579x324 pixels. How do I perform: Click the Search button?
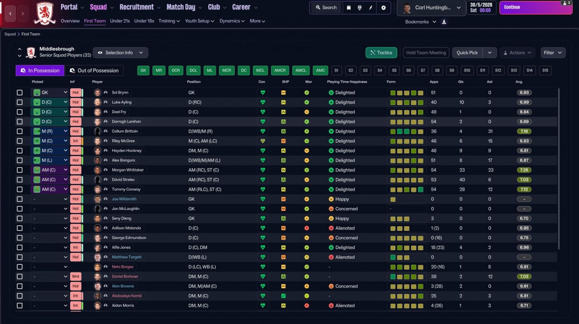(x=326, y=8)
